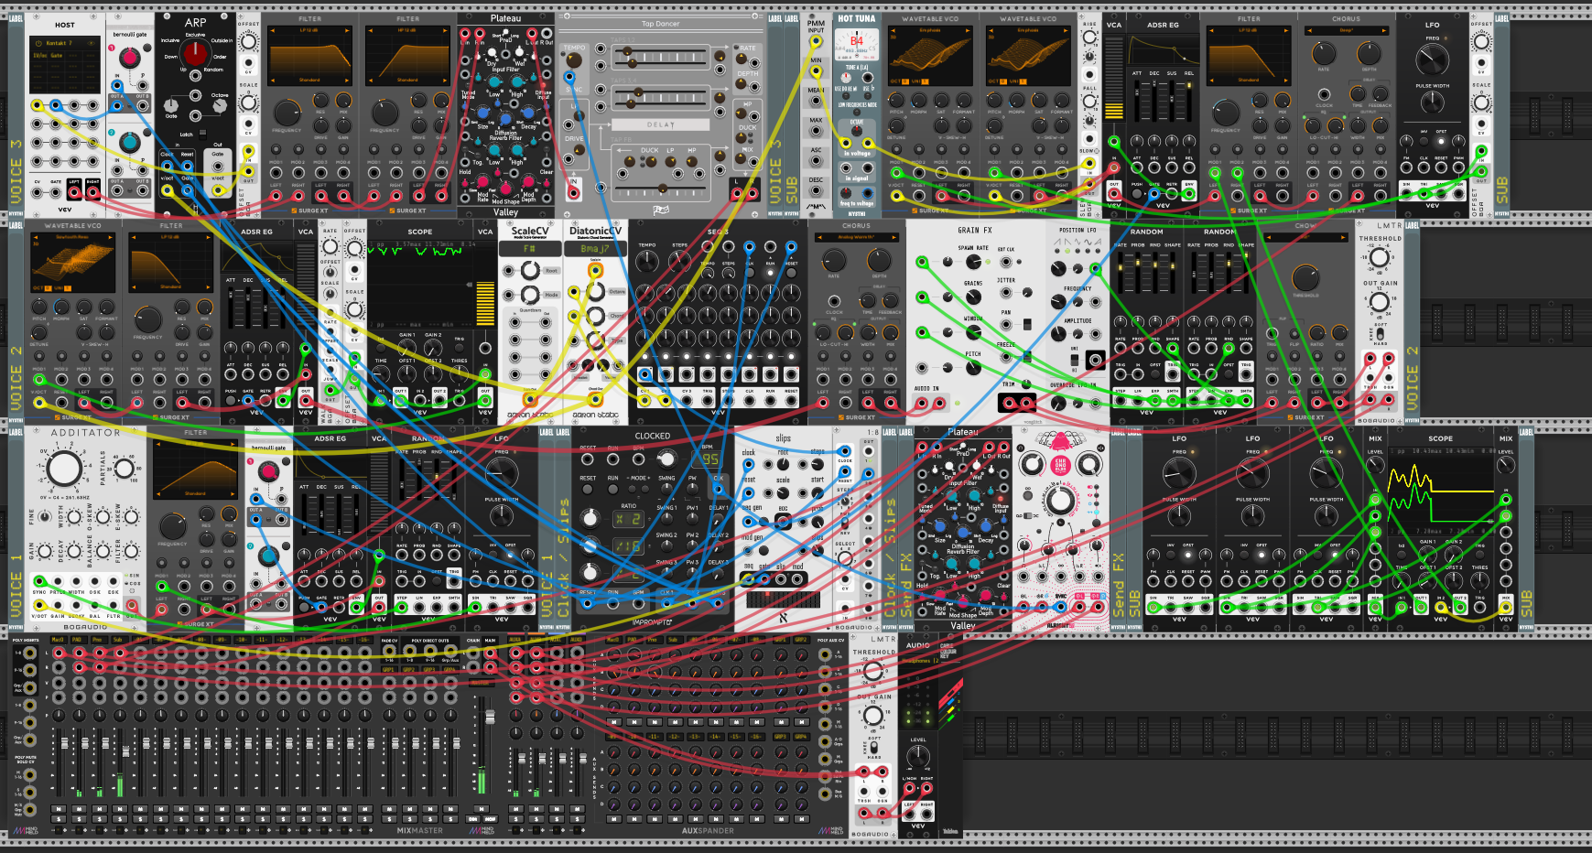Click the ScaleCV F# display

click(x=529, y=249)
